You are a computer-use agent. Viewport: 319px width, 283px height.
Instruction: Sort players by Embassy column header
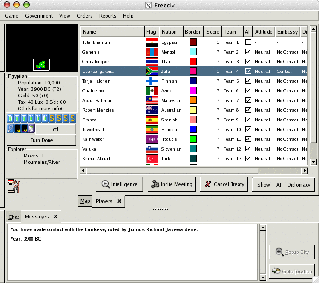(x=287, y=32)
